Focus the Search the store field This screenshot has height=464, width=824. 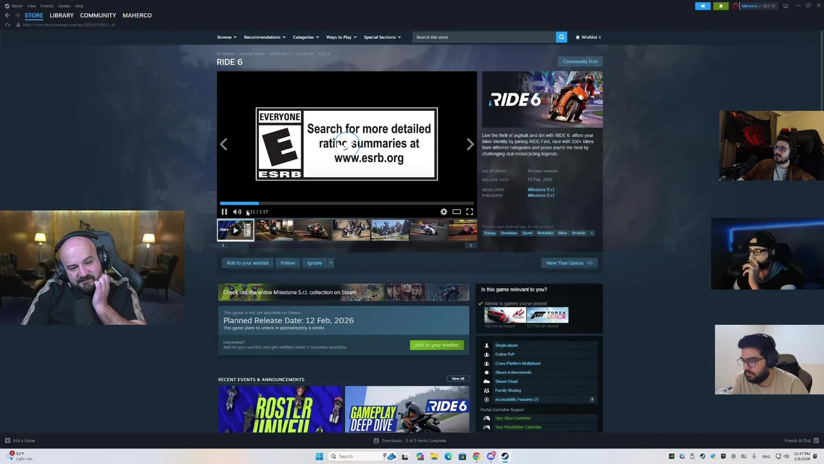tap(484, 37)
